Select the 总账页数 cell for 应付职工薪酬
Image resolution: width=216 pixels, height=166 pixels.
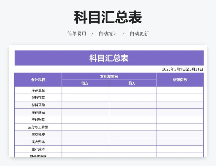[180, 127]
